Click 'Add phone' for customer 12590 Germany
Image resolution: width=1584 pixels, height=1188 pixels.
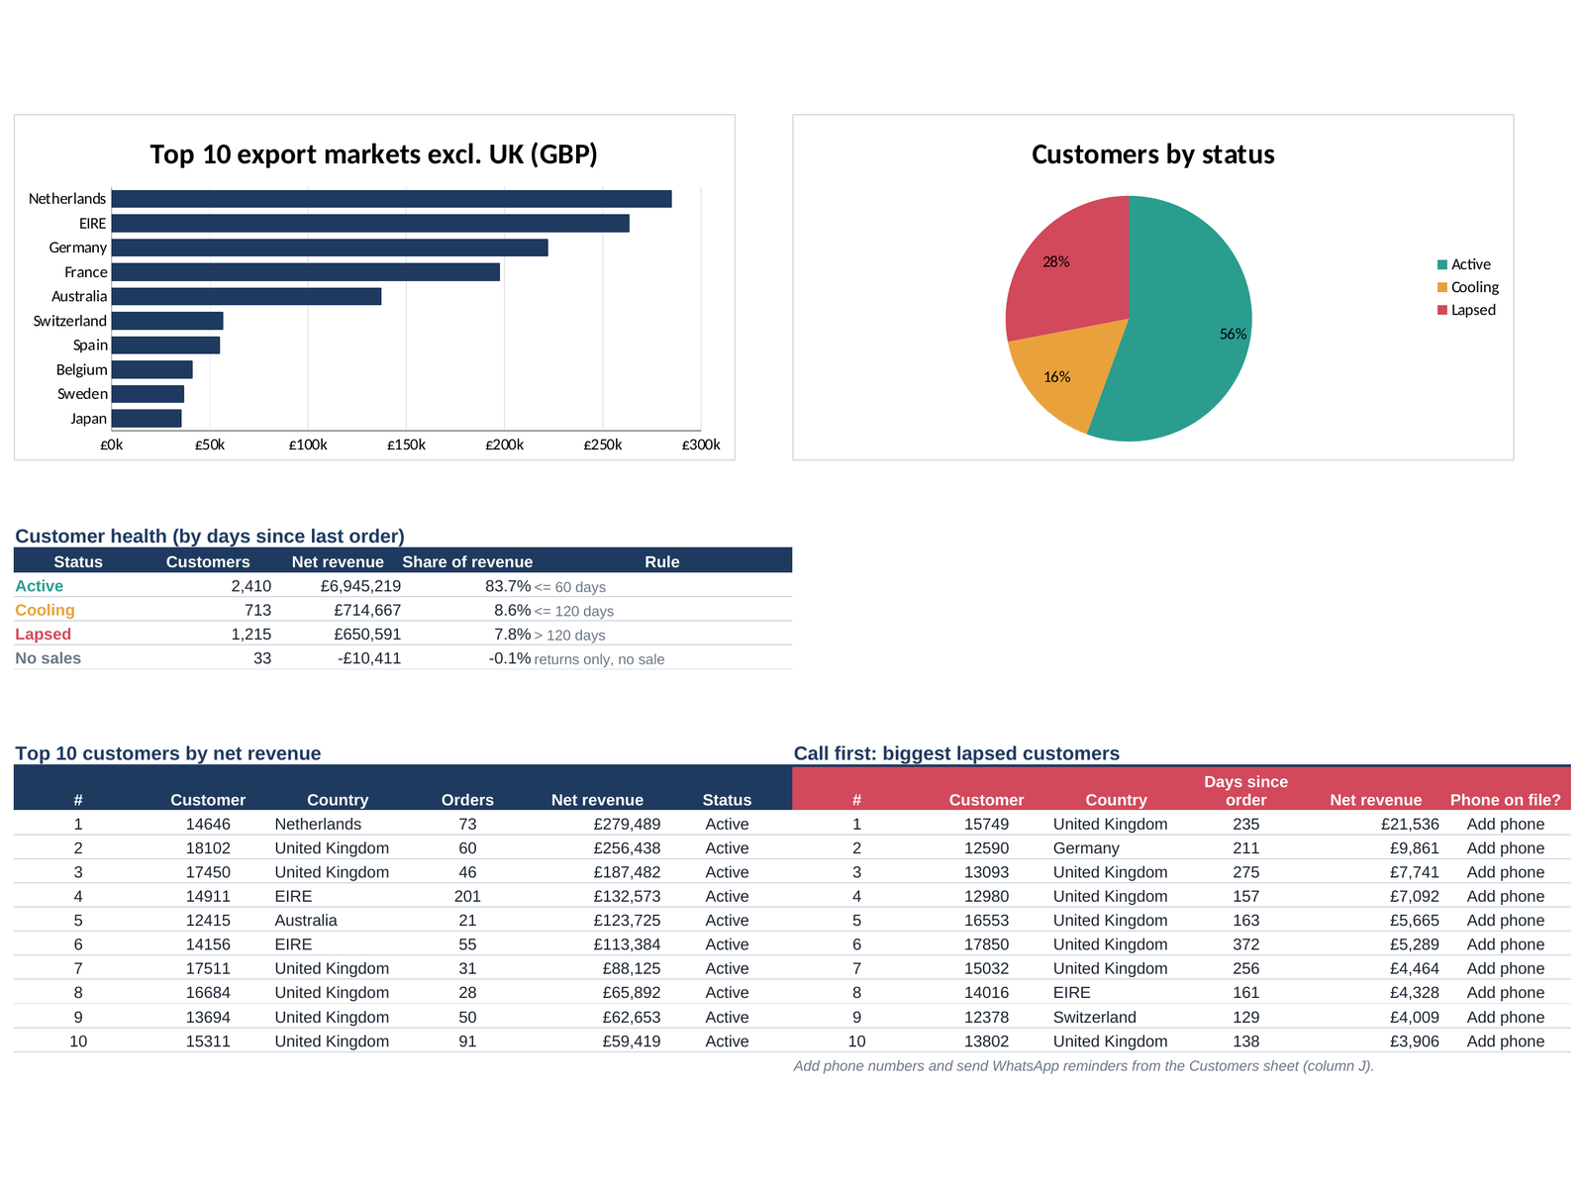click(1505, 847)
